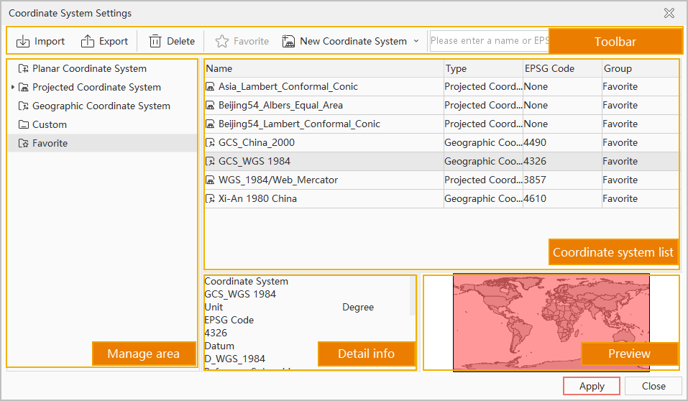
Task: Select the Favorite group in tree
Action: coord(50,144)
